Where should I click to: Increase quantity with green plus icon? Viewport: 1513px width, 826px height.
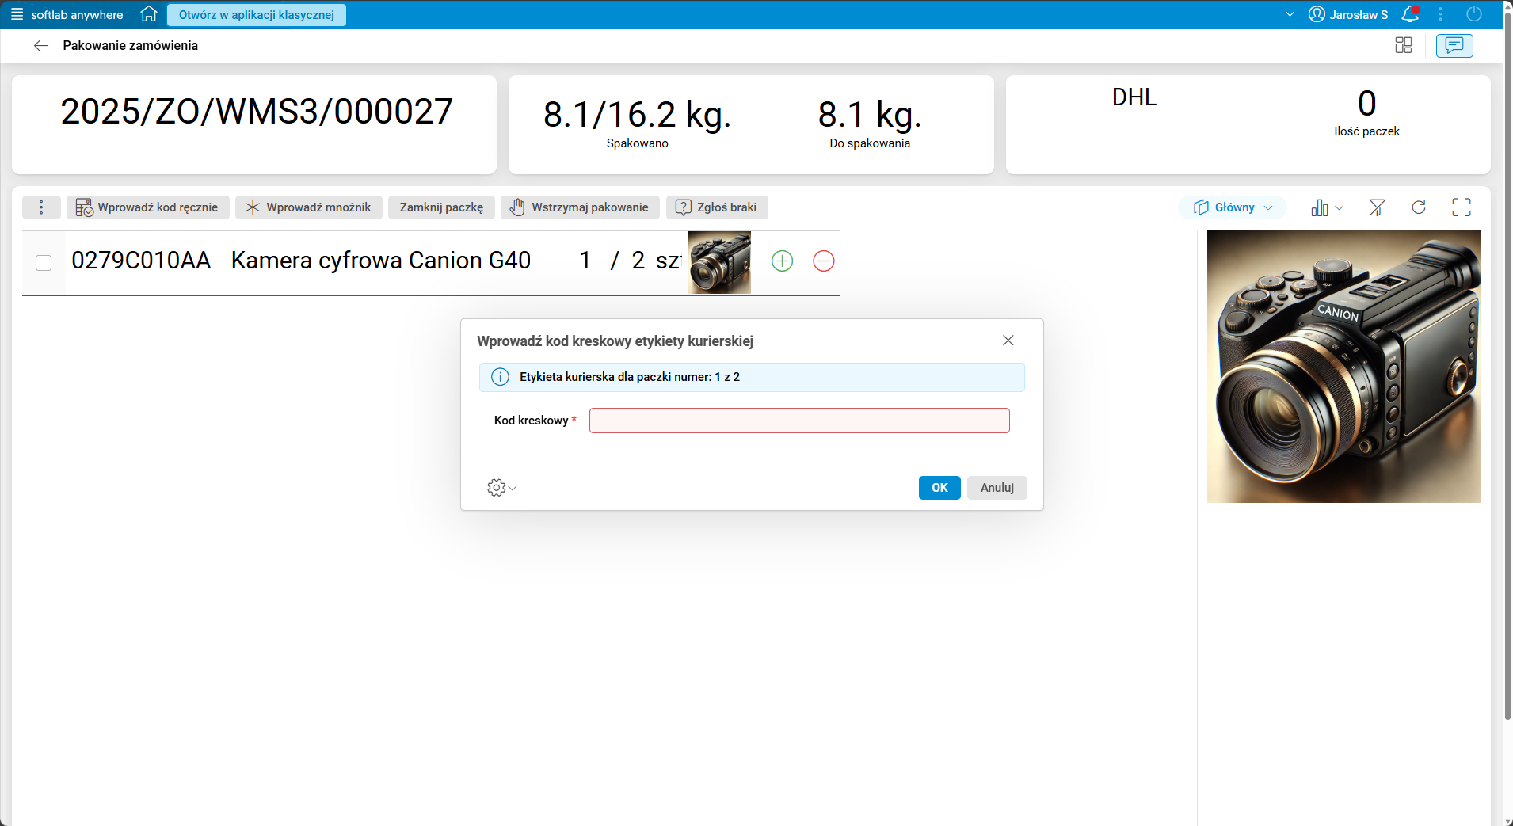[x=782, y=261]
